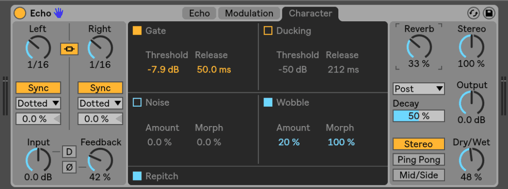The width and height of the screenshot is (508, 189).
Task: Disable the Gate checkbox
Action: pos(137,31)
